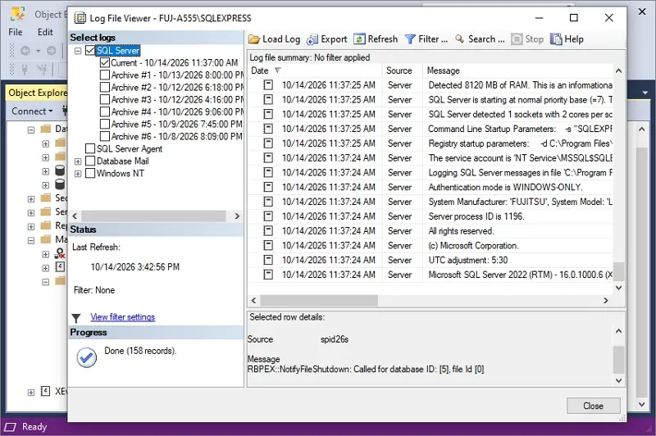Screen dimensions: 656x436
Task: Check the Archive #6 log
Action: click(x=105, y=136)
